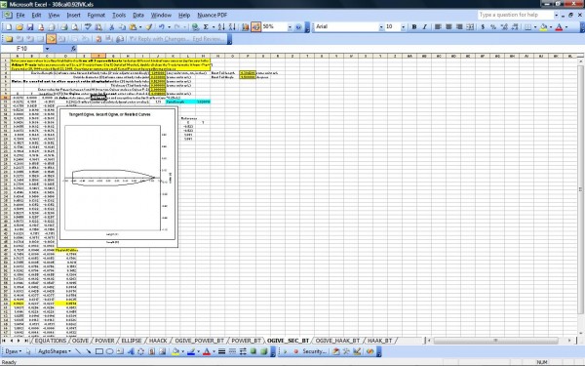Image resolution: width=585 pixels, height=366 pixels.
Task: Expand the Arial font name dropdown
Action: tap(381, 27)
